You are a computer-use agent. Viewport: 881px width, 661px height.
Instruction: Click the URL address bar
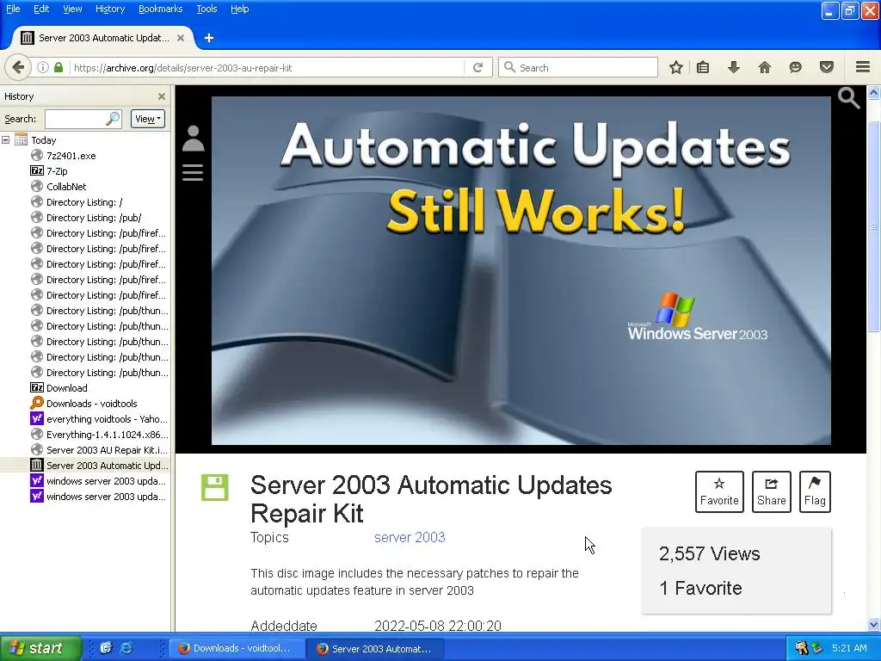point(268,67)
